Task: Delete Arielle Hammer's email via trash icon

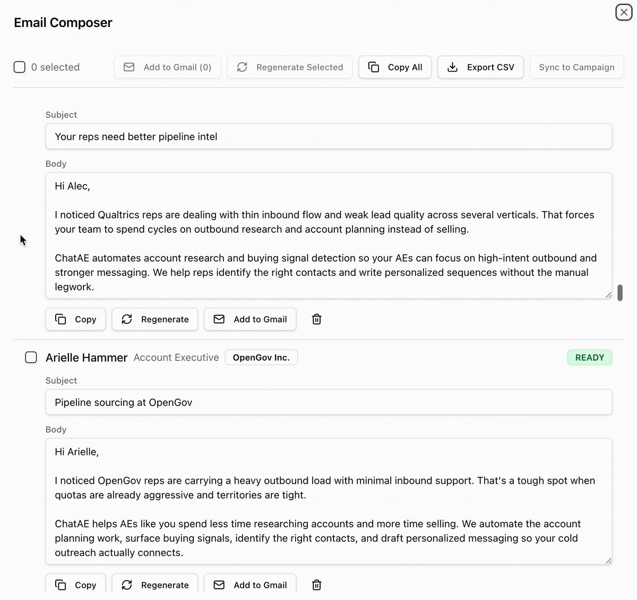Action: tap(317, 585)
